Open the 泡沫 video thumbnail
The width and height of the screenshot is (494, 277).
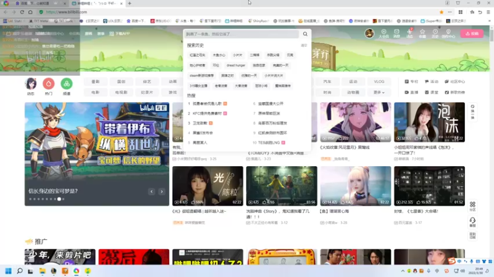pyautogui.click(x=429, y=122)
